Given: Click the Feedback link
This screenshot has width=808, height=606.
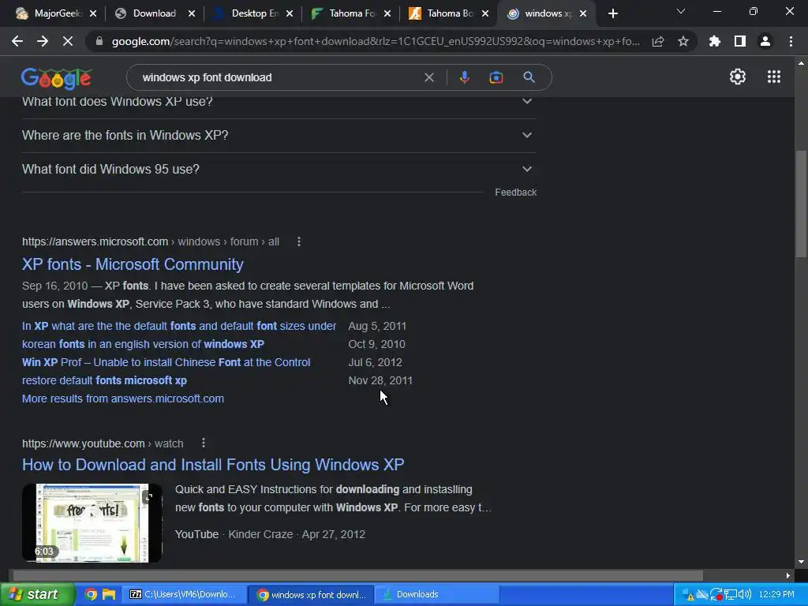Looking at the screenshot, I should point(515,193).
